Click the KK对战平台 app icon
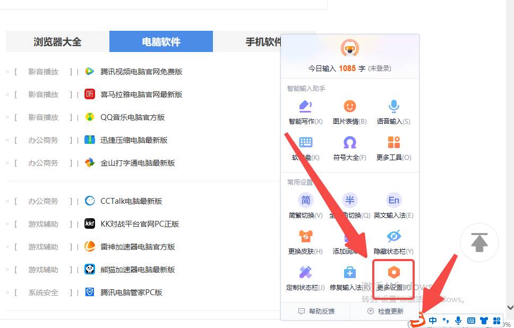The height and width of the screenshot is (328, 514). [90, 223]
